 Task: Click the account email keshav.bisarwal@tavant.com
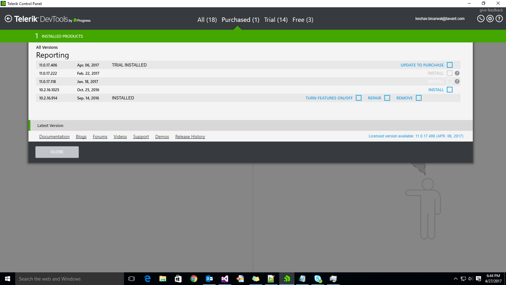point(440,19)
